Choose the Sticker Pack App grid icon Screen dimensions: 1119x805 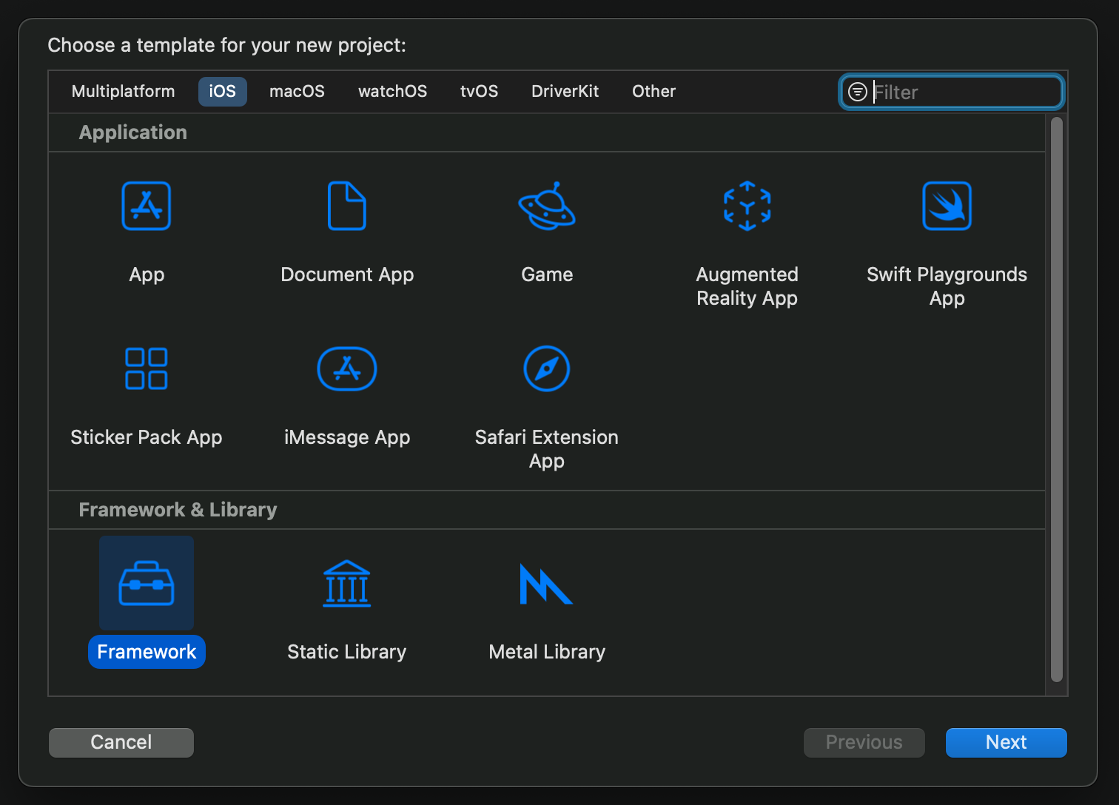click(147, 368)
